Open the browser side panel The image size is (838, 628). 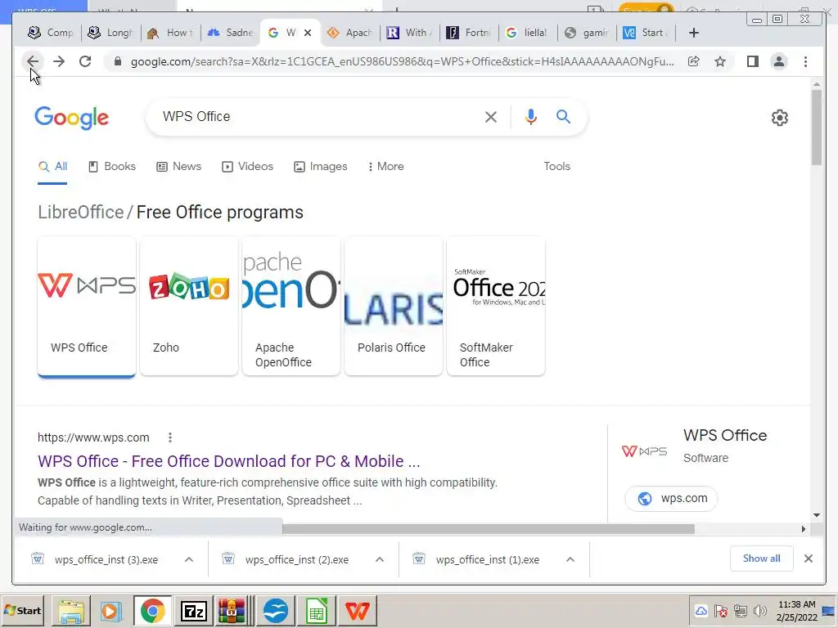click(753, 61)
